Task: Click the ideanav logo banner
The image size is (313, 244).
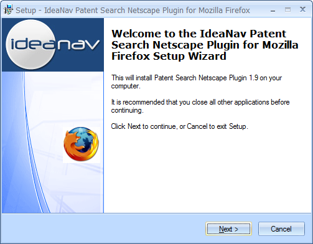Action: click(53, 45)
